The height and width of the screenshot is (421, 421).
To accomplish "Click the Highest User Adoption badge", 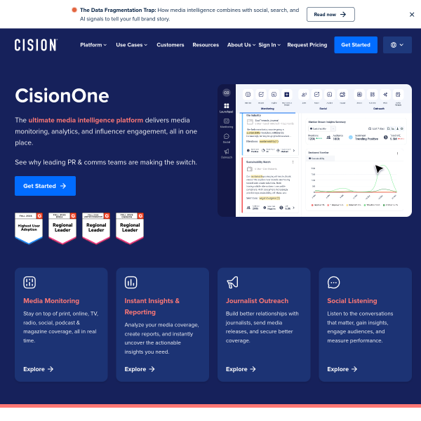I will pyautogui.click(x=29, y=228).
